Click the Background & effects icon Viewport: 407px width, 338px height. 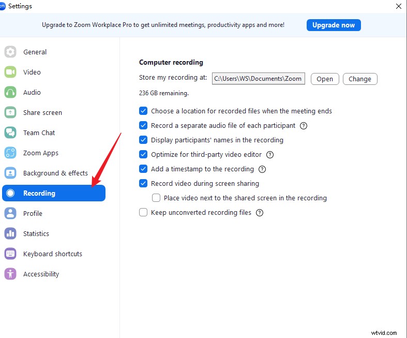point(10,173)
